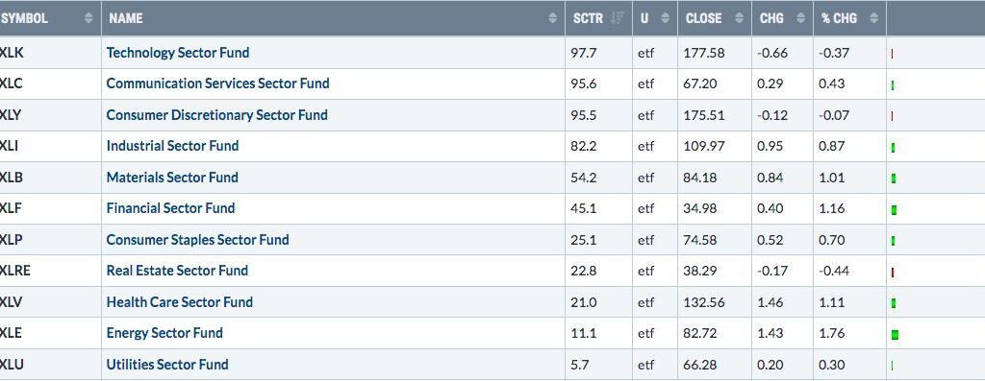The image size is (985, 381).
Task: Open Industrial Sector Fund link
Action: (x=173, y=146)
